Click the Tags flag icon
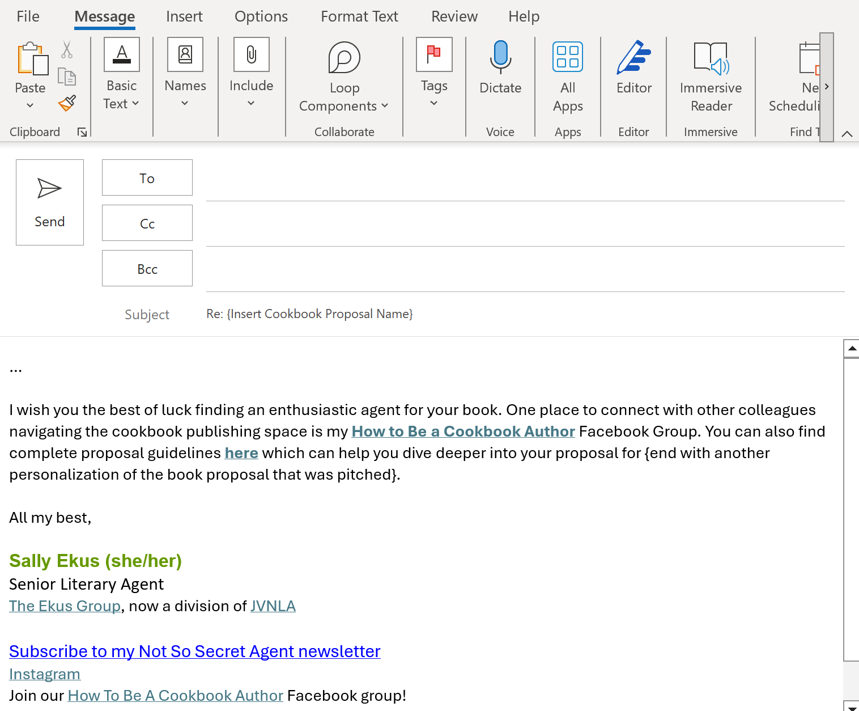 click(434, 54)
